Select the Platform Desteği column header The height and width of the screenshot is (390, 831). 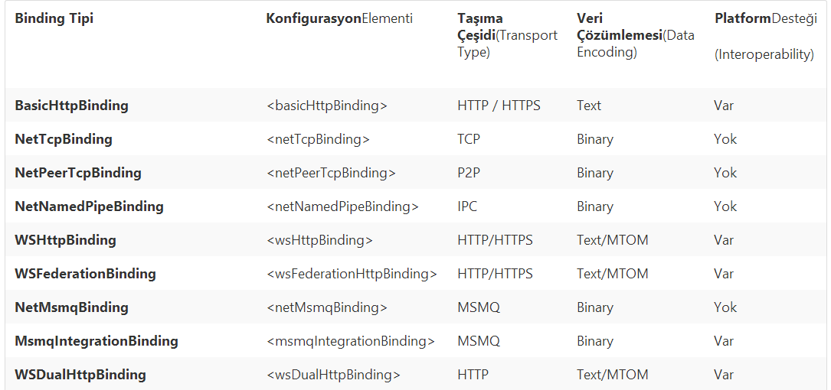click(x=766, y=36)
